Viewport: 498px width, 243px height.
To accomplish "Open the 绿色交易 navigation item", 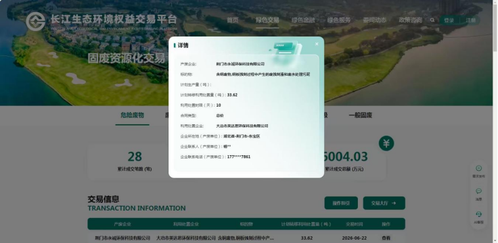I will pyautogui.click(x=267, y=20).
